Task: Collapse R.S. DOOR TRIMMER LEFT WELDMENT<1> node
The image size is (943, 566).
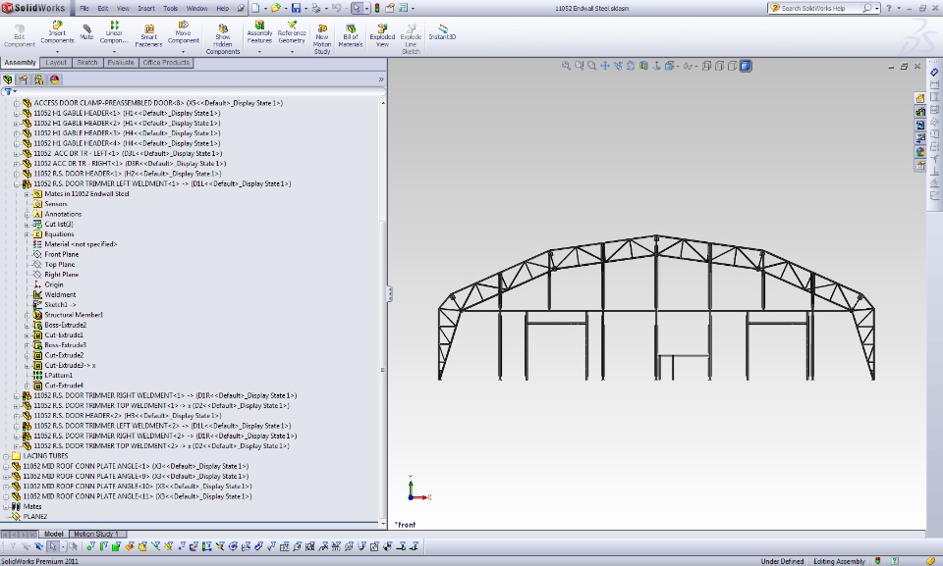Action: [17, 183]
